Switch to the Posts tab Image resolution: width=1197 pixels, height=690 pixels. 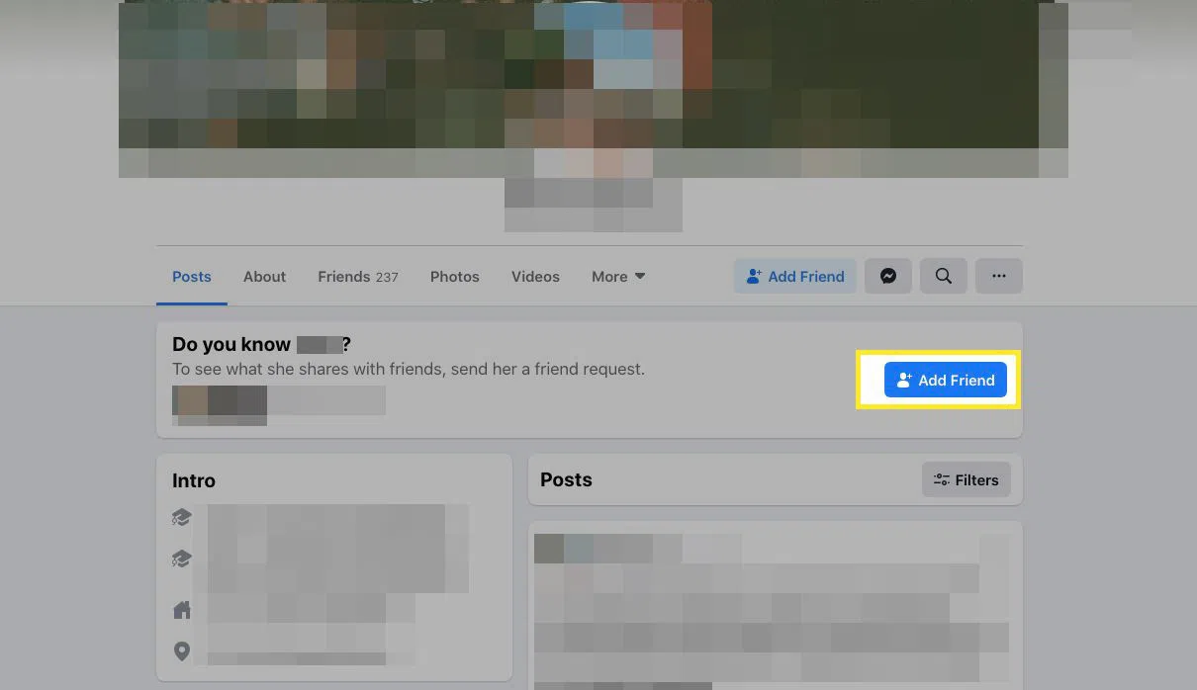(192, 277)
